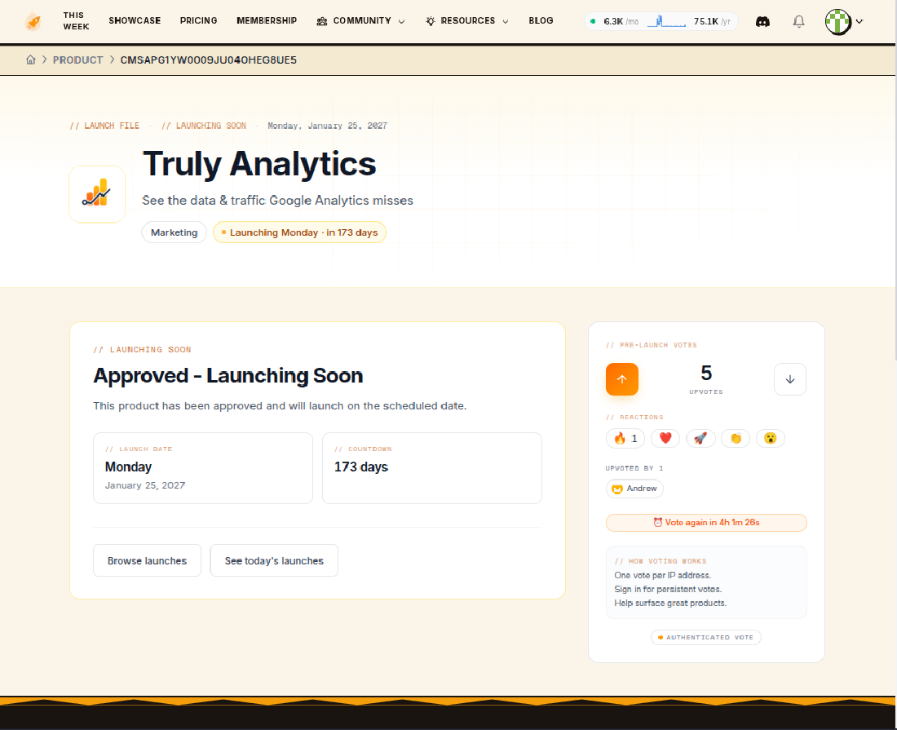Click the Browse launches button
This screenshot has height=730, width=897.
coord(147,560)
